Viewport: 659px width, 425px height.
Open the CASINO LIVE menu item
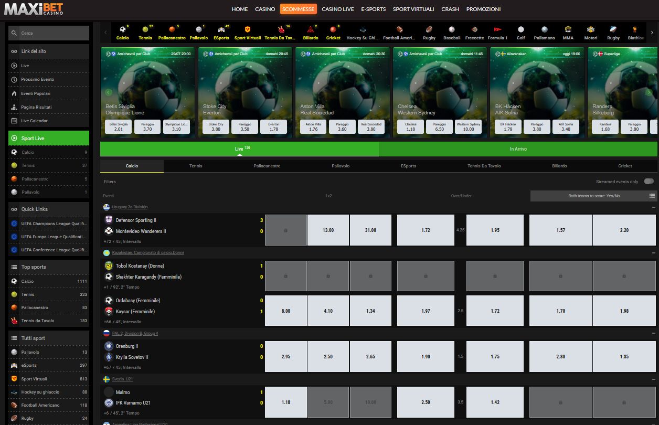[338, 9]
